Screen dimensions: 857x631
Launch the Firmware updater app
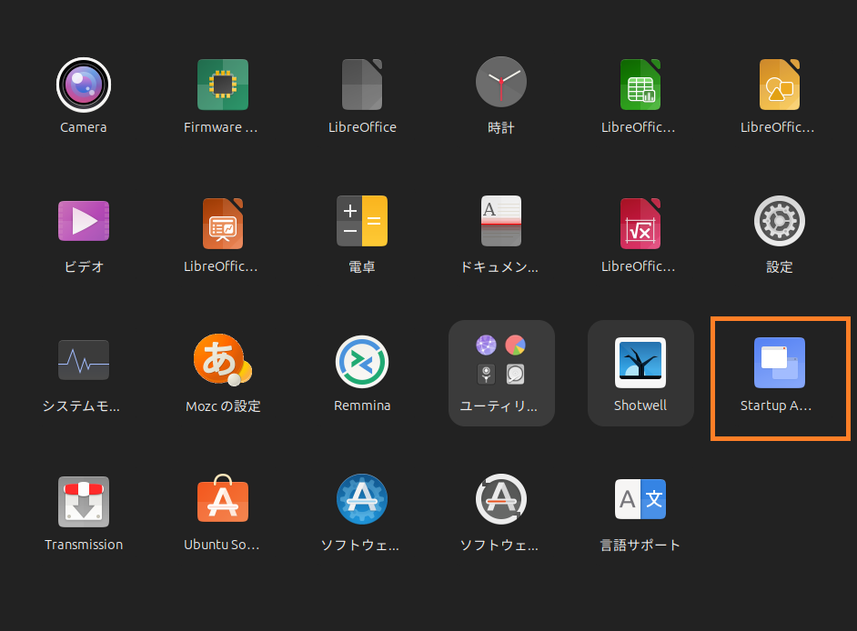(223, 85)
